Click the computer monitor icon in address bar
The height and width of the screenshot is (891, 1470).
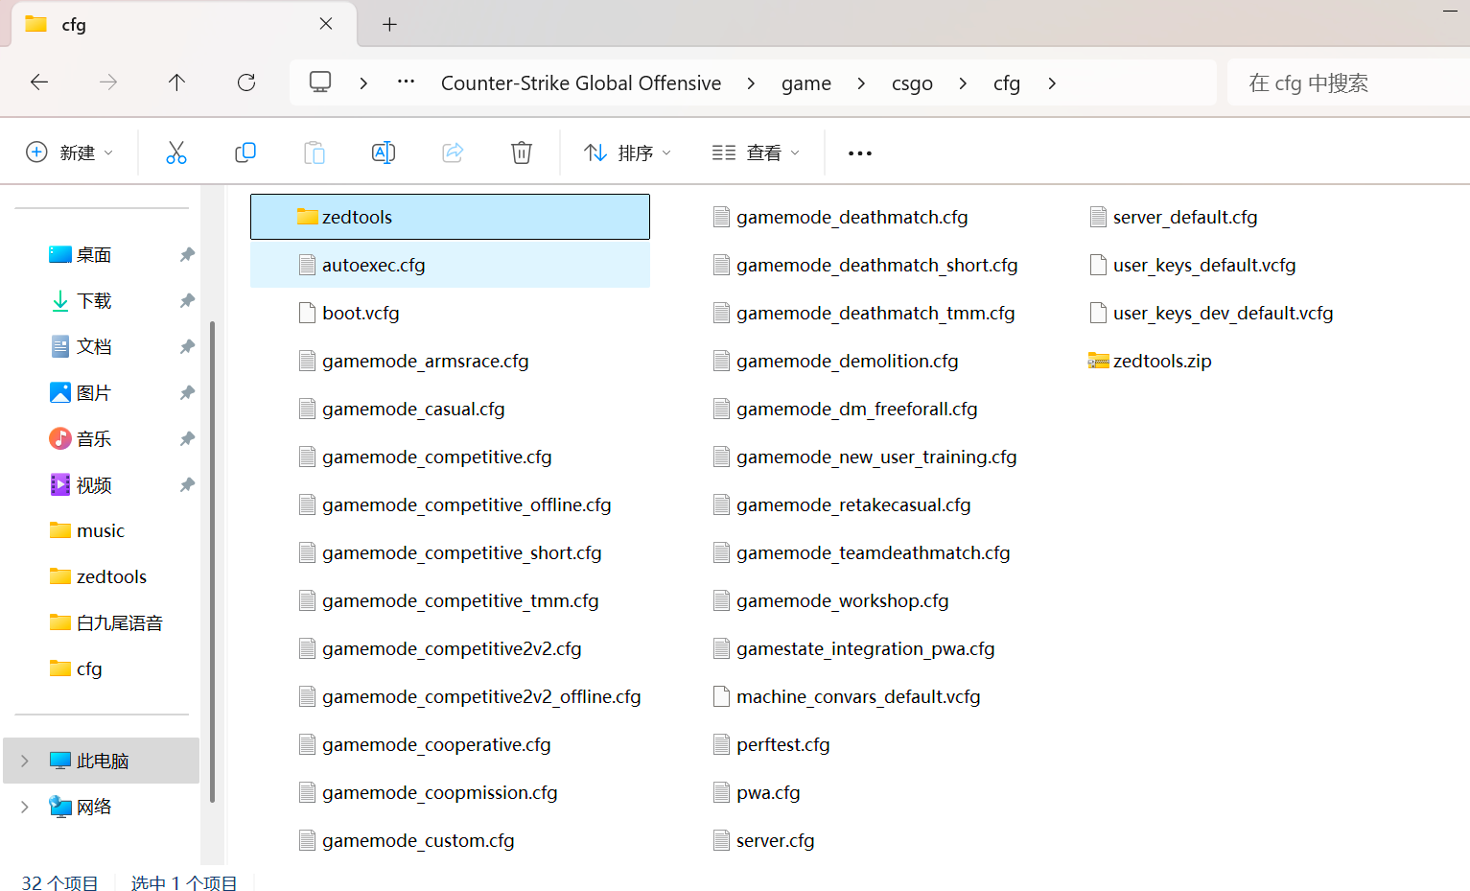point(320,82)
